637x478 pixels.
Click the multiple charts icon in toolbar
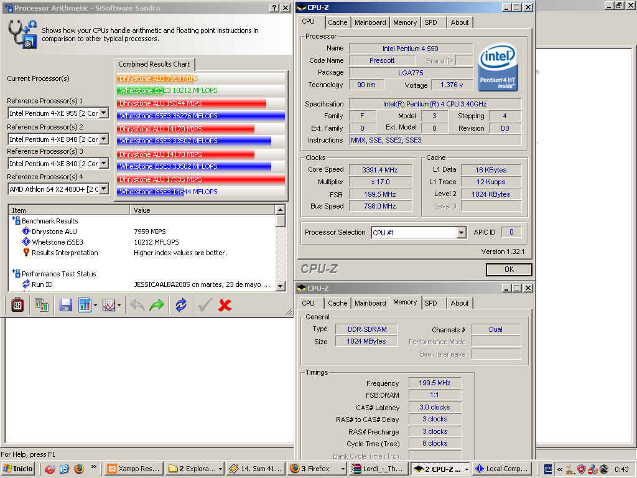tap(42, 305)
